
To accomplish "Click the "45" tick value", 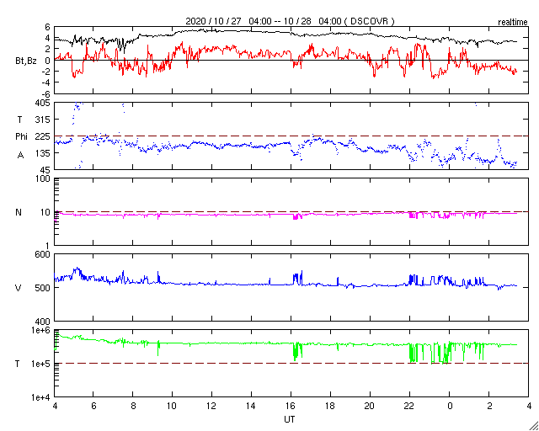I will click(x=46, y=170).
